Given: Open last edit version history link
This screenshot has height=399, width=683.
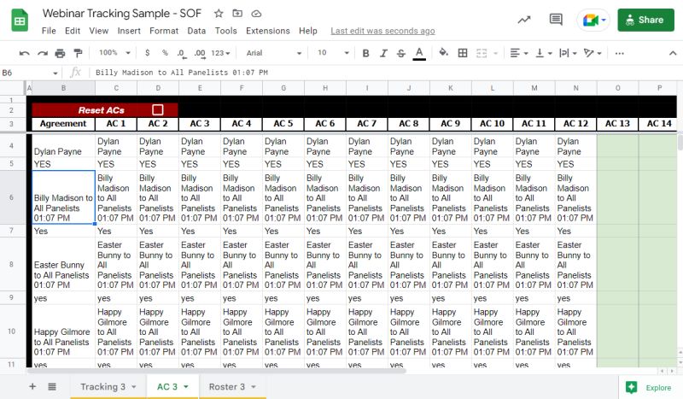Looking at the screenshot, I should [382, 31].
